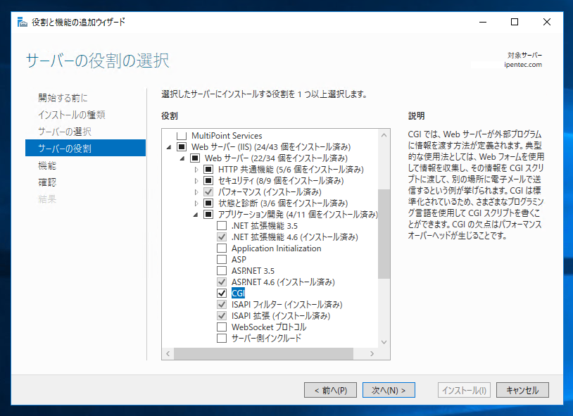Click the horizontal scrollbar thumb

point(263,353)
